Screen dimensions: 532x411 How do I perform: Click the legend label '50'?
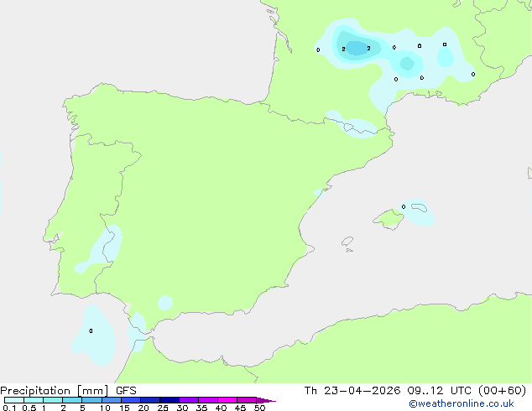click(259, 408)
